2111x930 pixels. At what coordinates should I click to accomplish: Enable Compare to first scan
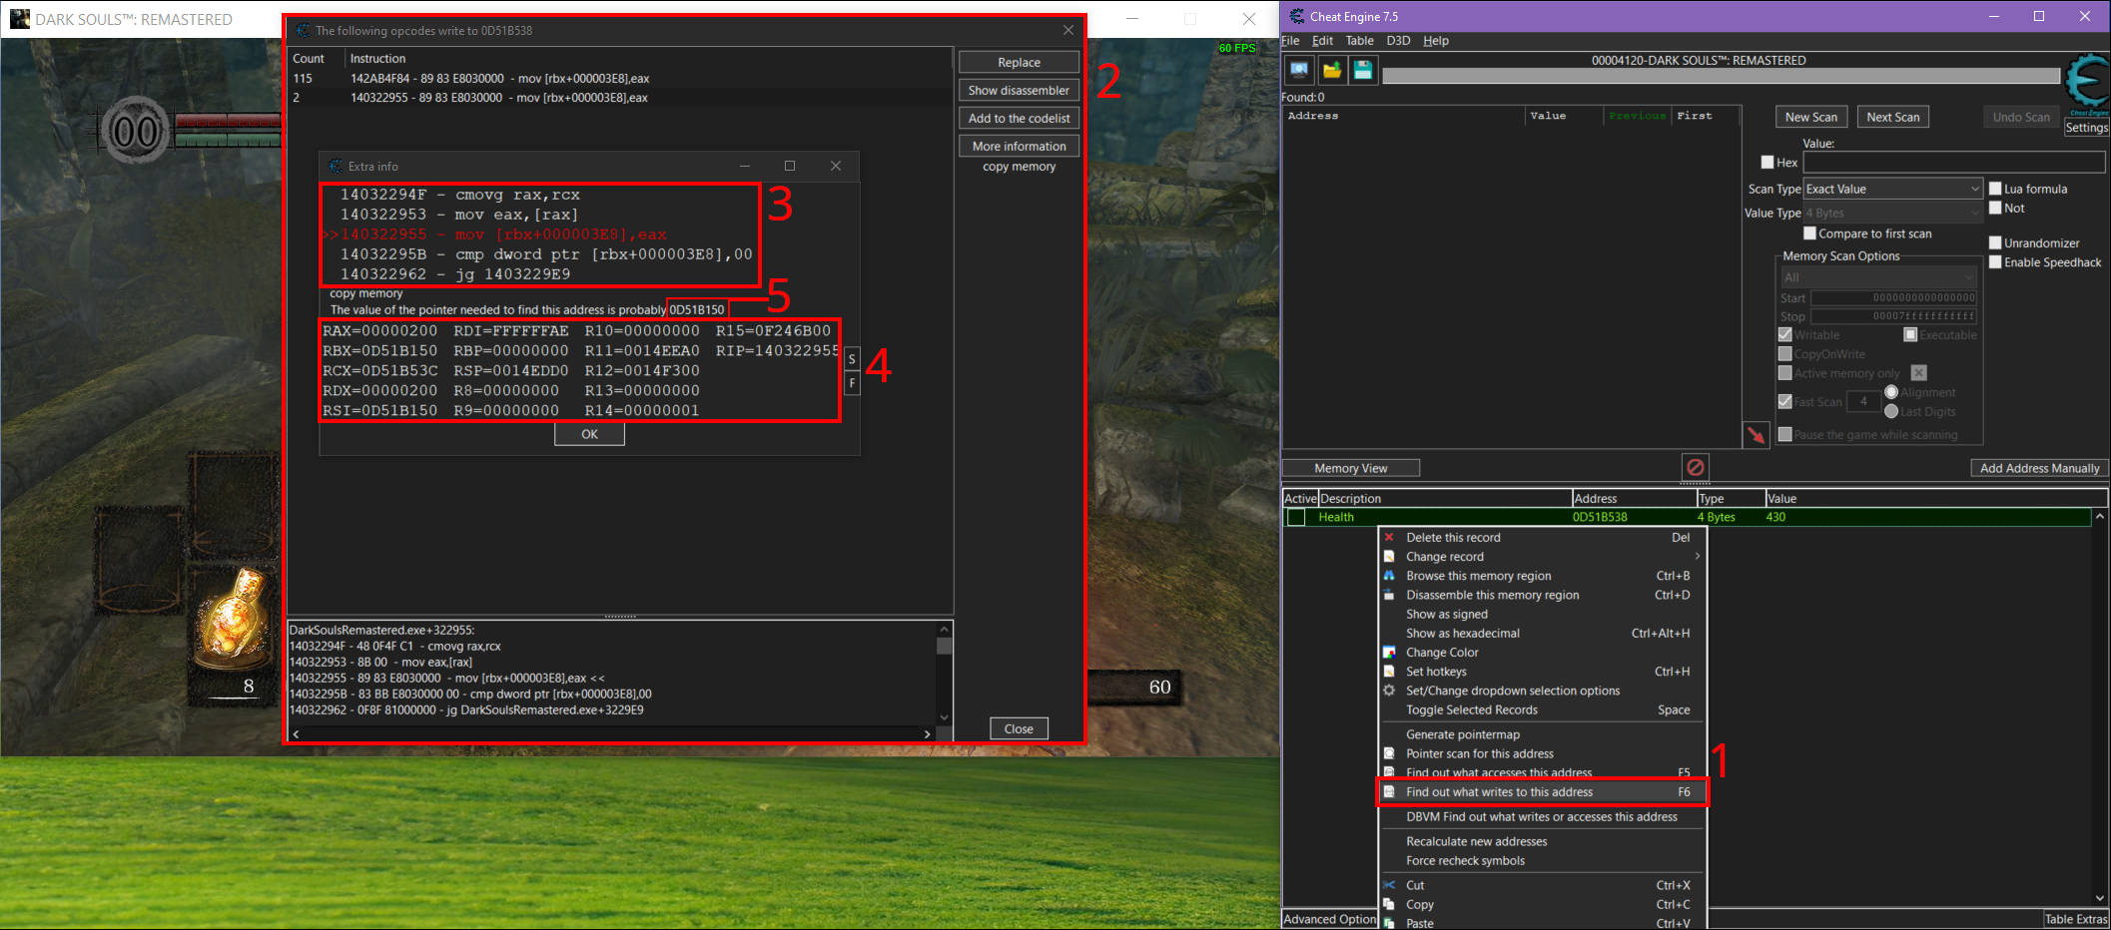[1809, 233]
